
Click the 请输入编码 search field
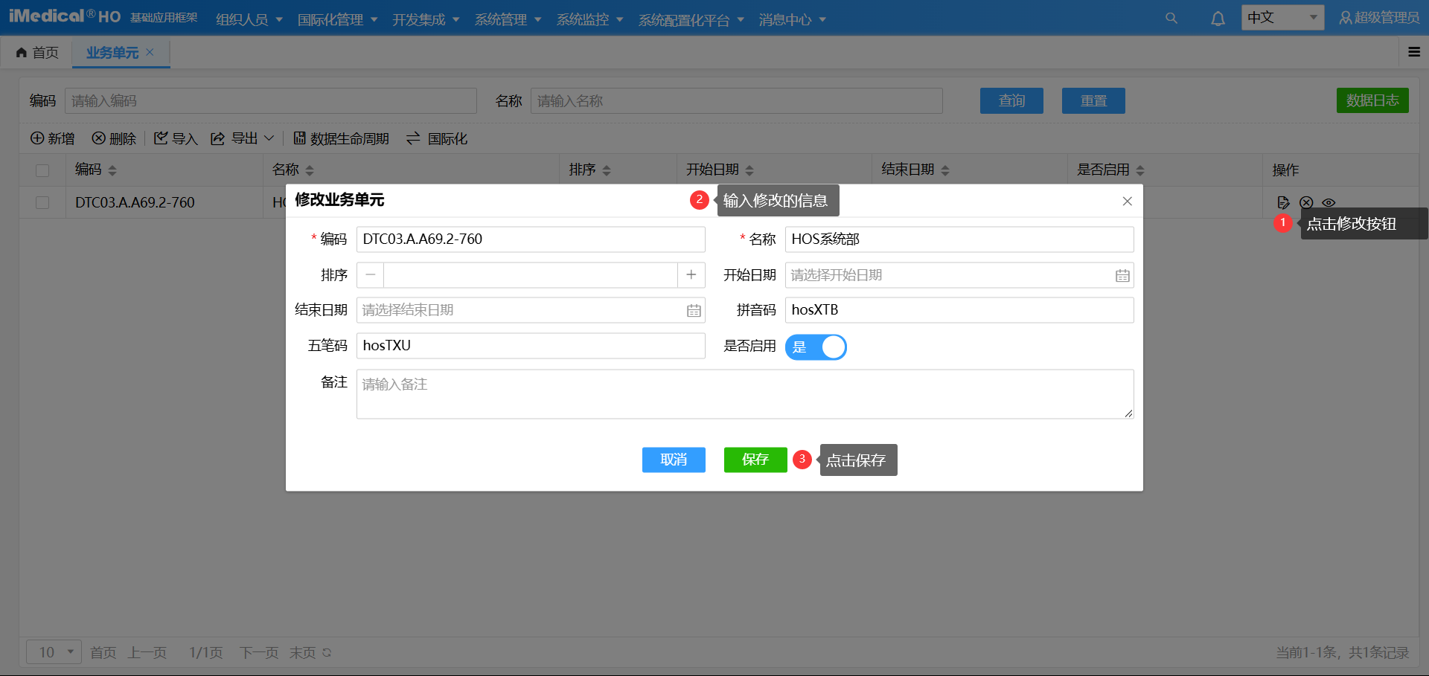[271, 100]
